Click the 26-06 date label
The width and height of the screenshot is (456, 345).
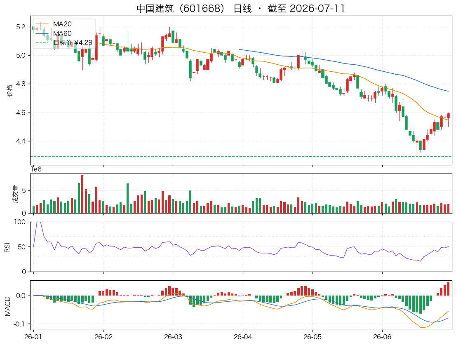click(382, 337)
